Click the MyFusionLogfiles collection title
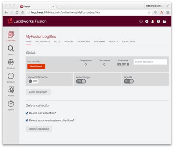The height and width of the screenshot is (148, 174). [41, 36]
